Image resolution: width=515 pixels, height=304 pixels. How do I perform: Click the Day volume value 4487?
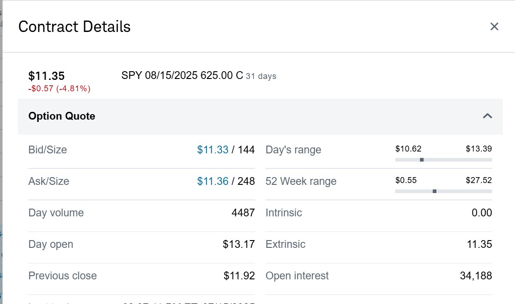tap(243, 213)
